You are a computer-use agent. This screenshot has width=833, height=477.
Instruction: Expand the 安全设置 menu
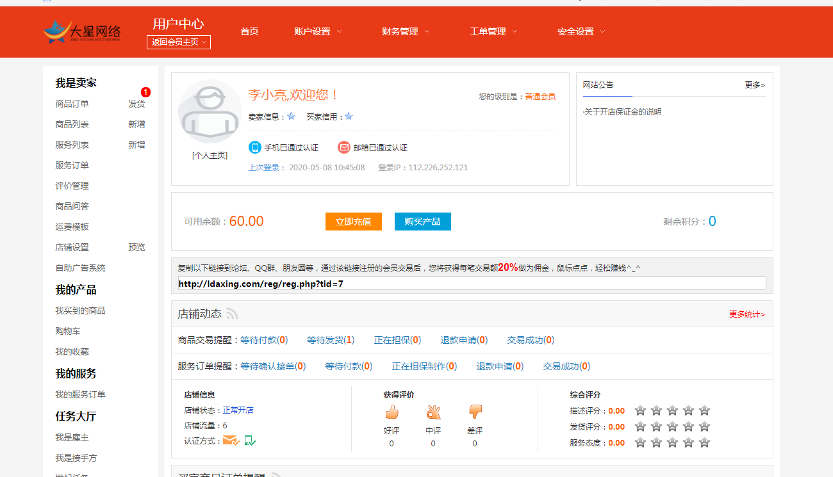click(581, 31)
